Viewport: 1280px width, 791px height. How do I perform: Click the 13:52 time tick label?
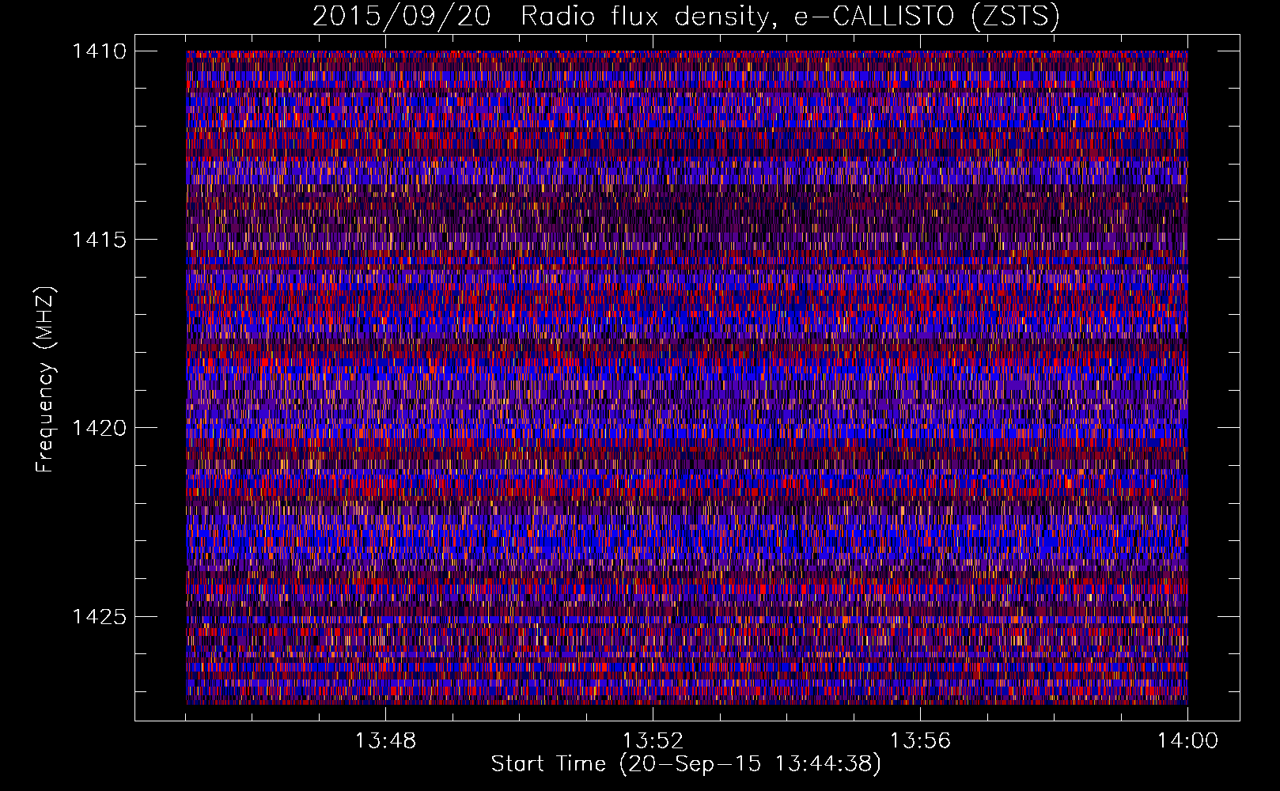(x=653, y=741)
